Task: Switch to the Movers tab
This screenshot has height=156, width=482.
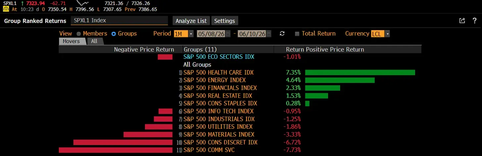Action: pos(72,41)
